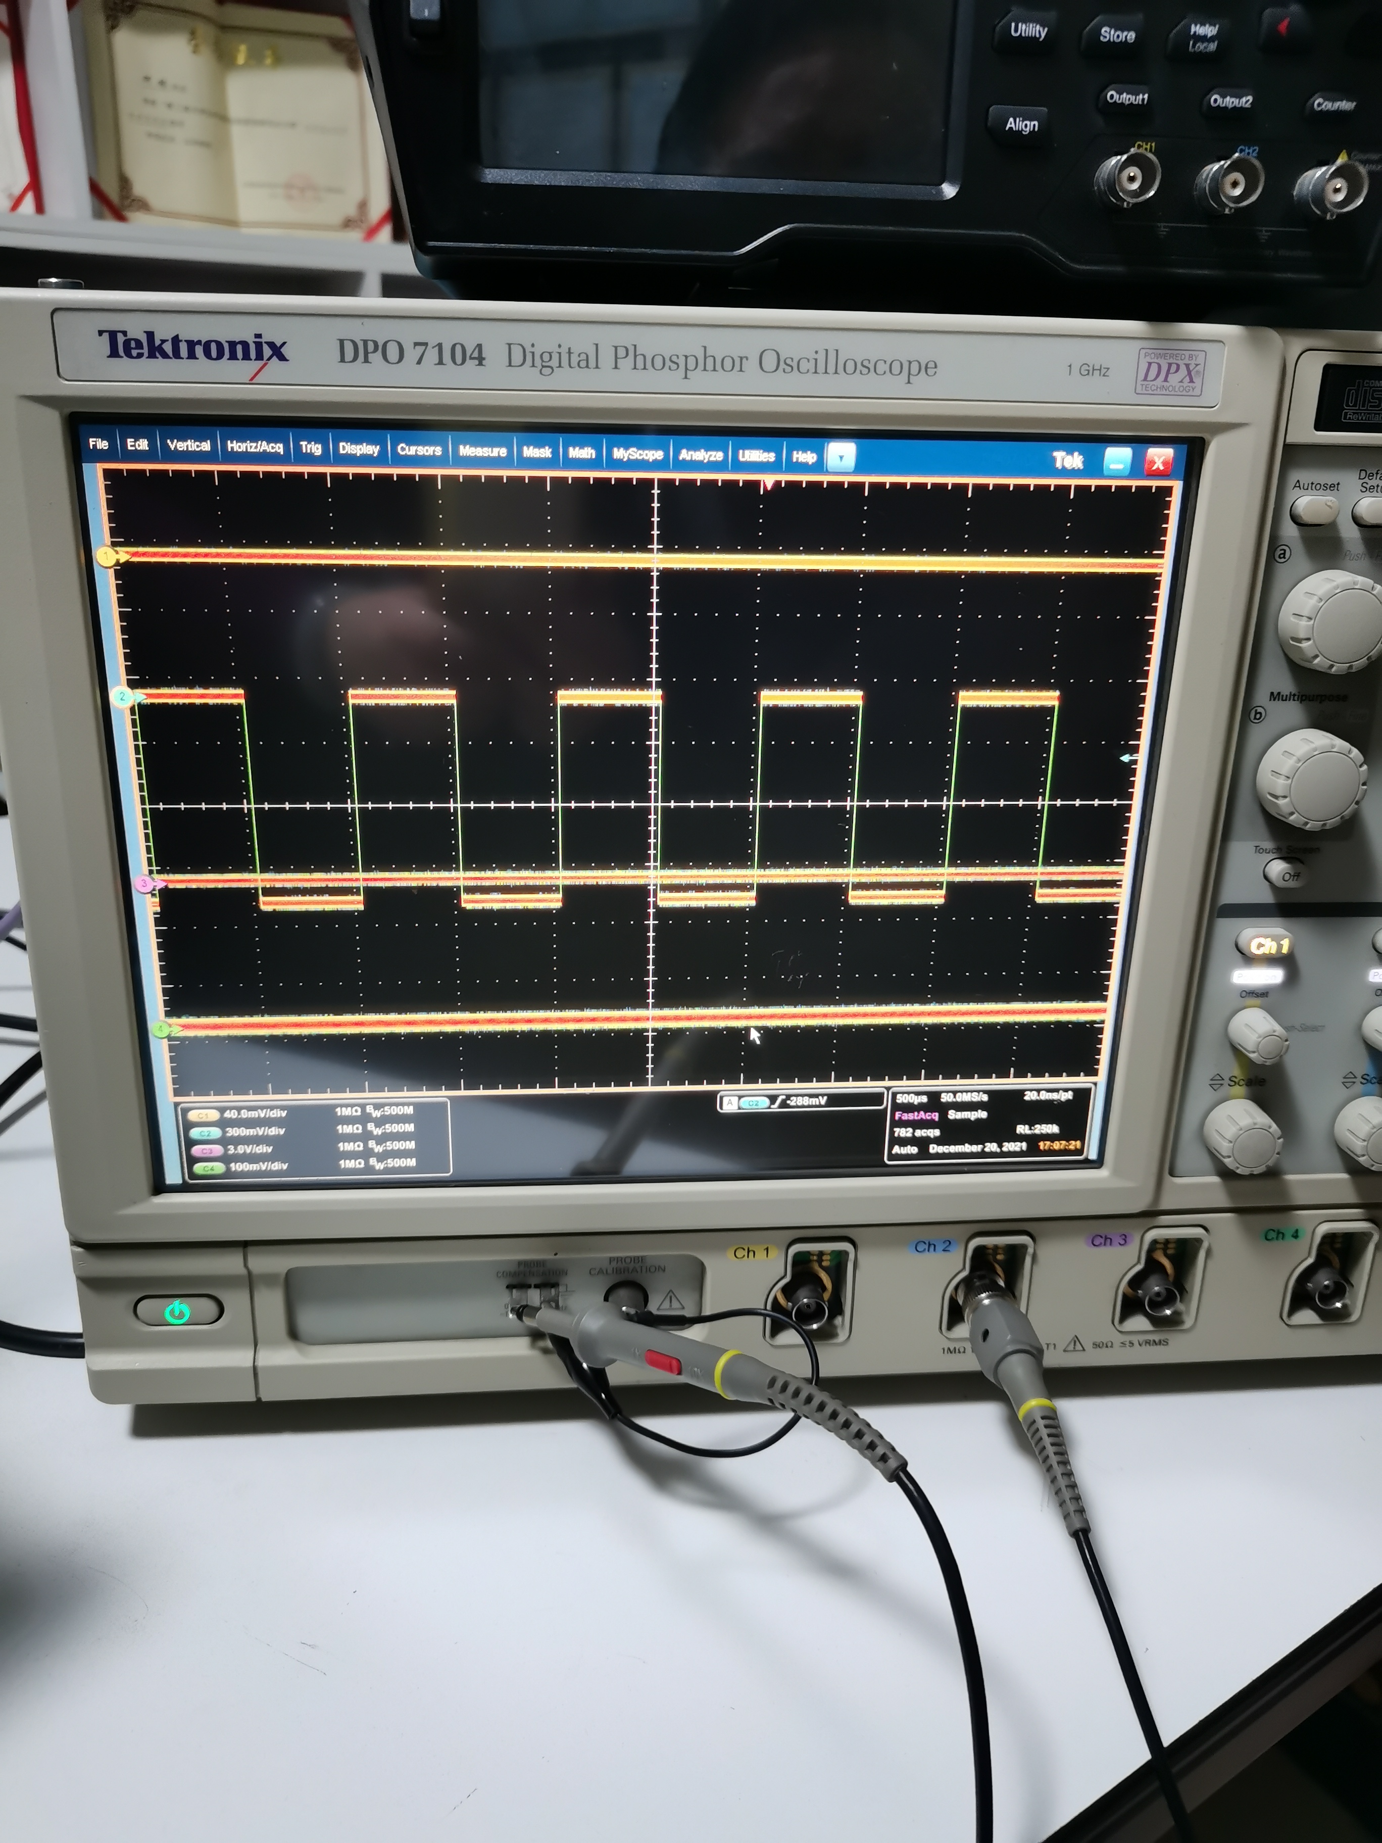Open the Measure menu
This screenshot has height=1843, width=1382.
[482, 451]
